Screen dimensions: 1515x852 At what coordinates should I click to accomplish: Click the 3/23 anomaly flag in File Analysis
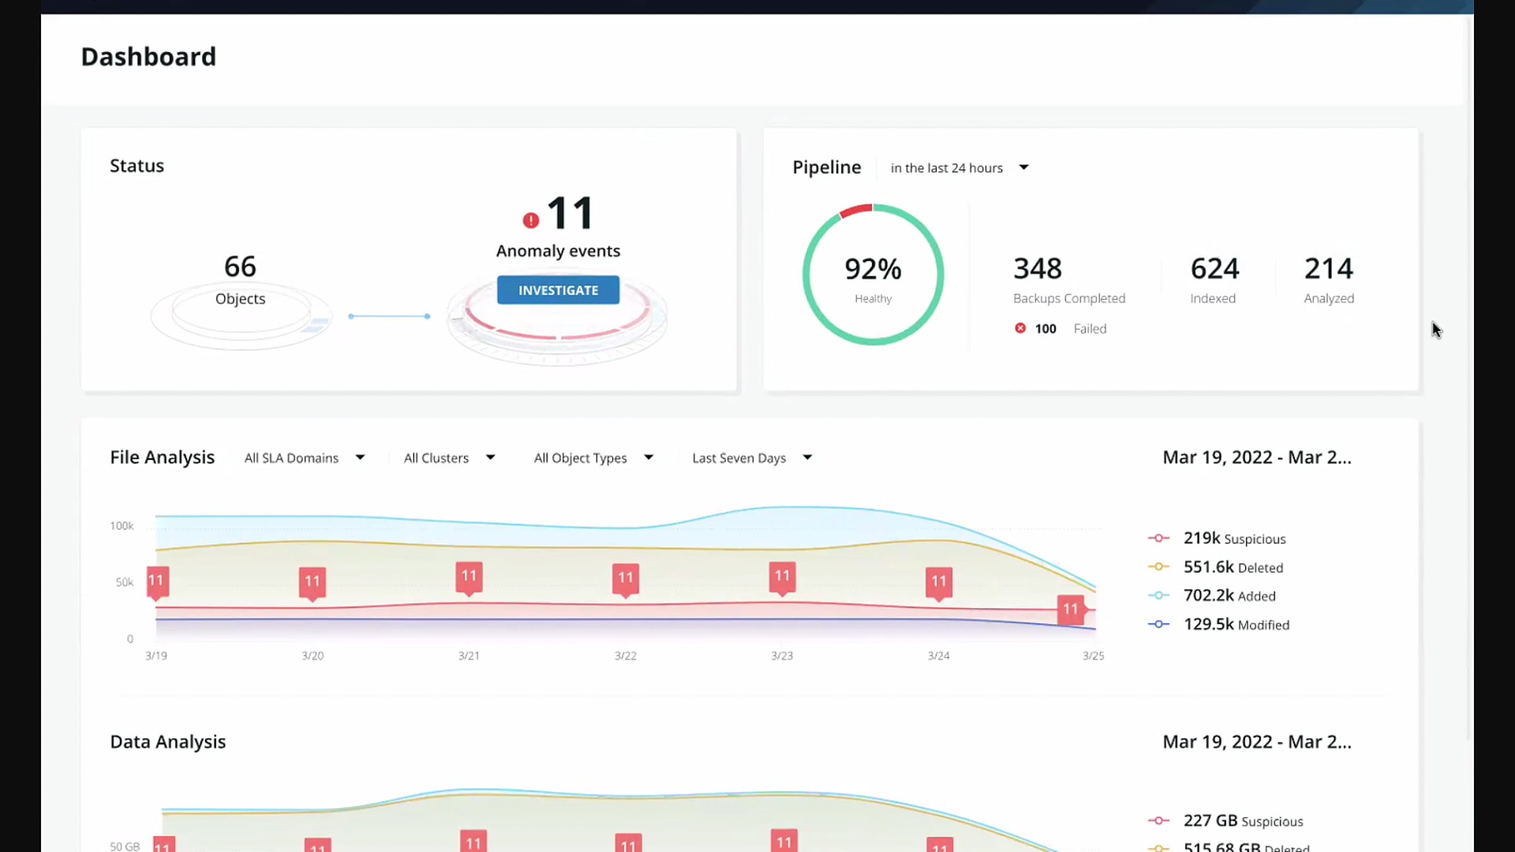tap(782, 577)
